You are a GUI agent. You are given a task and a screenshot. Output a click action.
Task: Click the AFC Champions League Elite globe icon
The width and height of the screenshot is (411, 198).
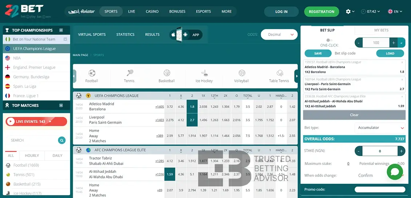[88, 150]
